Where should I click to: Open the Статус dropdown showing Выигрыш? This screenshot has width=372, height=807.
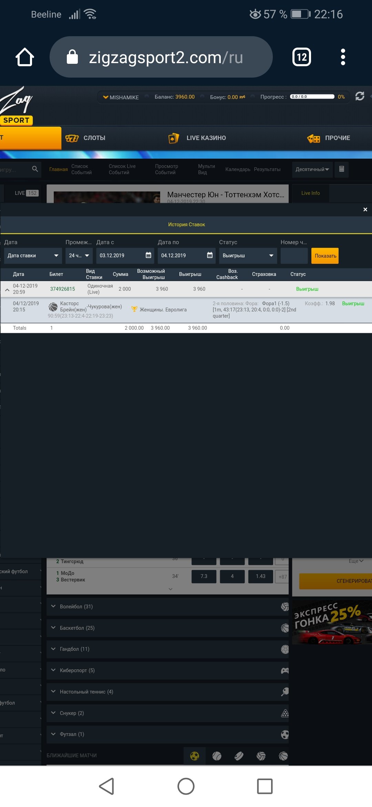coord(248,256)
